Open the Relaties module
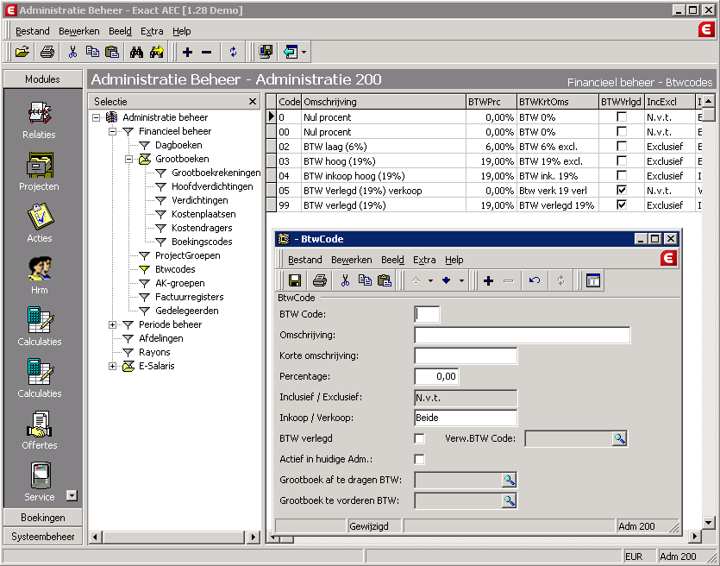720x566 pixels. 40,120
